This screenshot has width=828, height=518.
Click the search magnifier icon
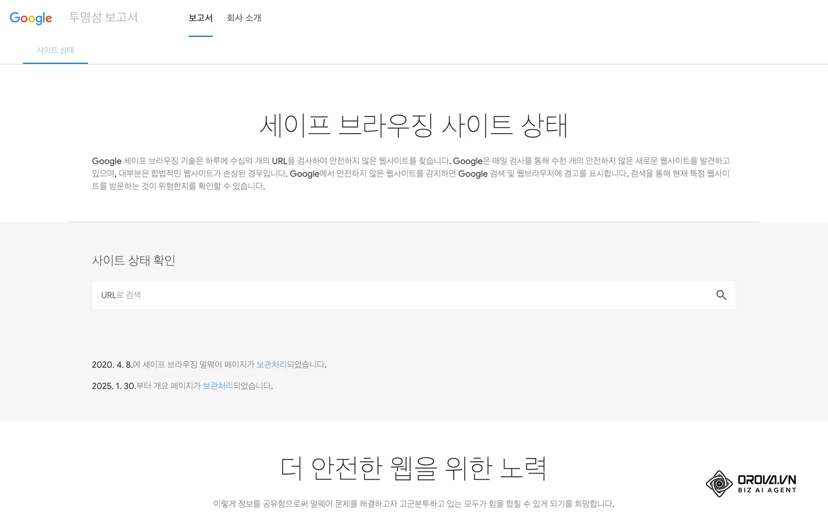click(x=721, y=295)
